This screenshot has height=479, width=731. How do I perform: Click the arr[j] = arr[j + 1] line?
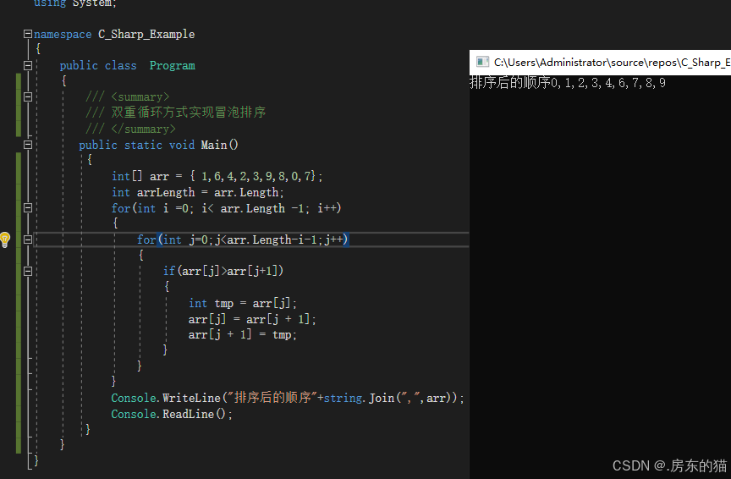(252, 319)
